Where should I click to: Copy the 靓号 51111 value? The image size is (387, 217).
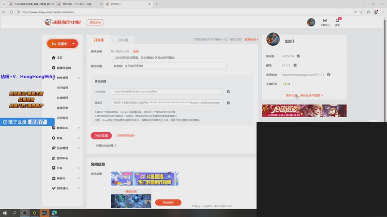point(295,65)
